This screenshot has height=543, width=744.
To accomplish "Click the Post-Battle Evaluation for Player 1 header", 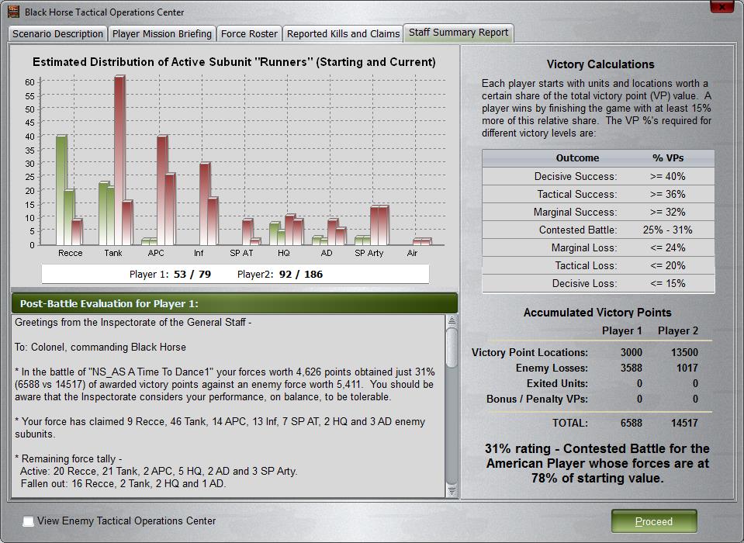I will pos(234,303).
